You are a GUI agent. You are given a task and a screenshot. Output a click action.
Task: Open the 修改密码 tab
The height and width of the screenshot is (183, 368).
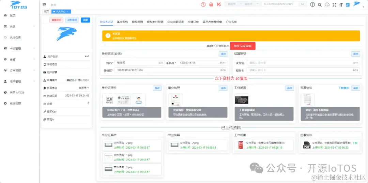(x=137, y=22)
